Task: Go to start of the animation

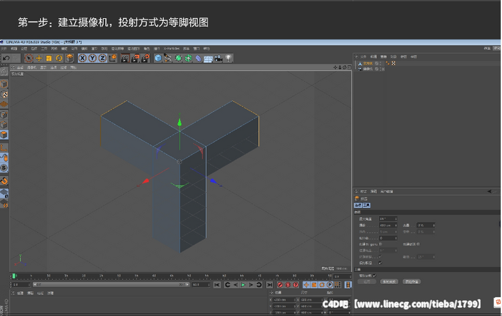Action: [217, 285]
